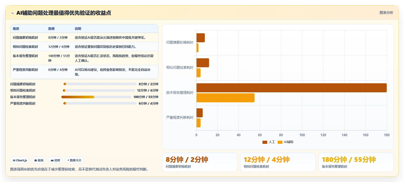404x182 pixels.
Task: Click the 人工 bar for 版本报告整理耗时 in chart
Action: click(x=291, y=88)
